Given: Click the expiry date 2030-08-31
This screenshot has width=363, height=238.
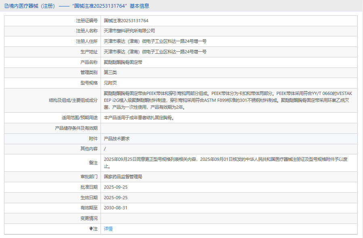Looking at the screenshot, I should [x=115, y=208].
